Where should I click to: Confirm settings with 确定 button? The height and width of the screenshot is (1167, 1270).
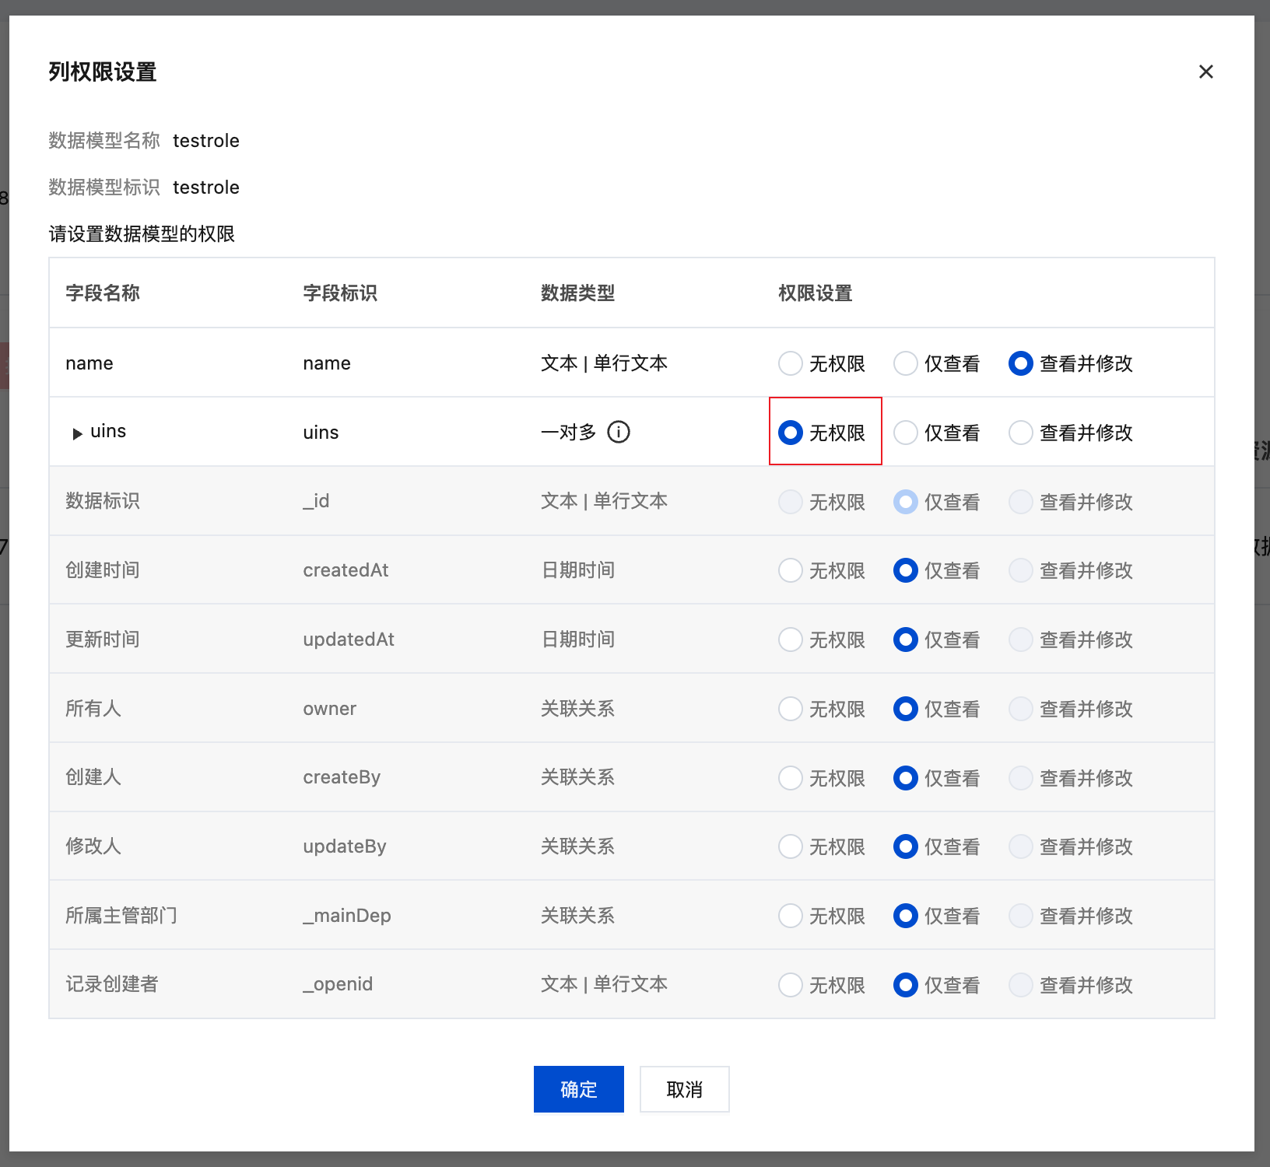578,1089
